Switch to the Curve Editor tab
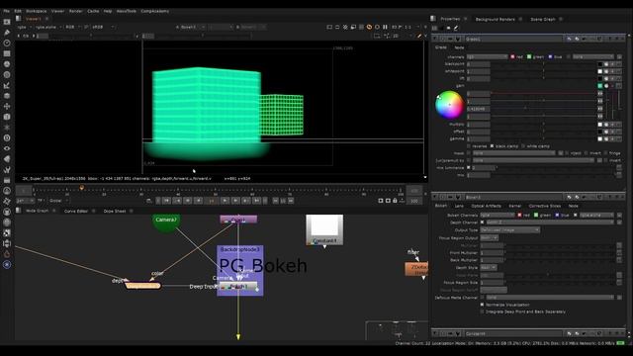Viewport: 633px width, 356px height. click(76, 211)
